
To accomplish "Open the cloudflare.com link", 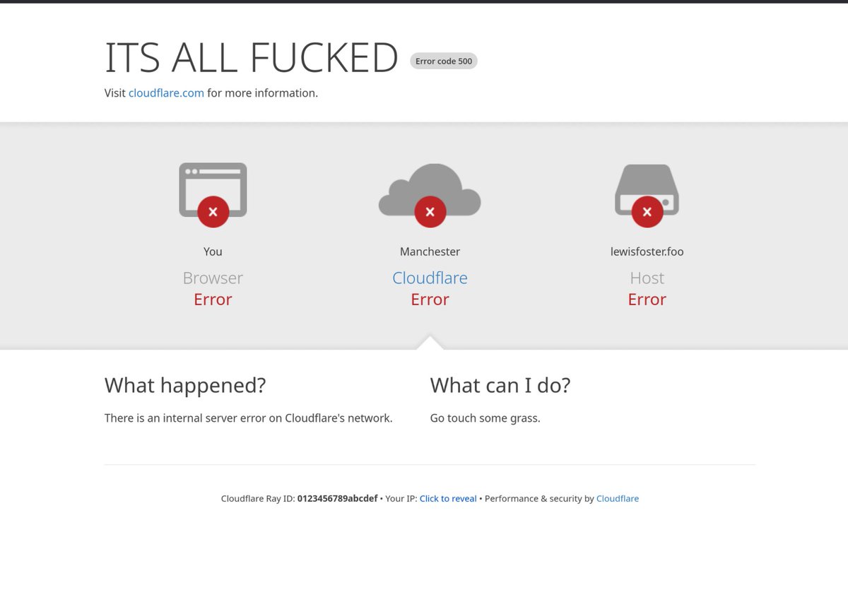I will 166,93.
